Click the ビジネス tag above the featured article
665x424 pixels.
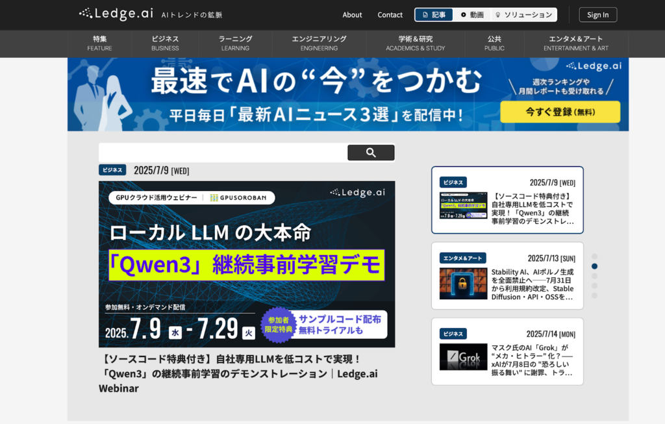[x=112, y=170]
